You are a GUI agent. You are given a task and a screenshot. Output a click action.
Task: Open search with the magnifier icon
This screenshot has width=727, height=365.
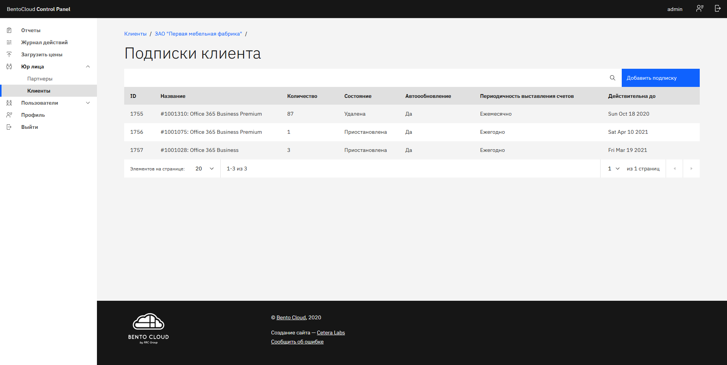pos(613,78)
